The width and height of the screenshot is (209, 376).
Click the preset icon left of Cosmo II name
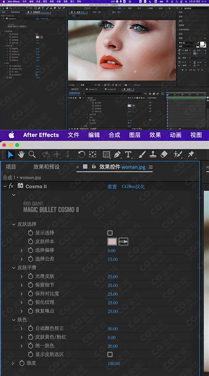point(20,186)
